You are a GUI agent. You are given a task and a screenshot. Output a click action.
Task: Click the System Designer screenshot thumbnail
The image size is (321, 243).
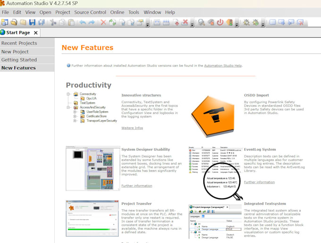click(93, 169)
